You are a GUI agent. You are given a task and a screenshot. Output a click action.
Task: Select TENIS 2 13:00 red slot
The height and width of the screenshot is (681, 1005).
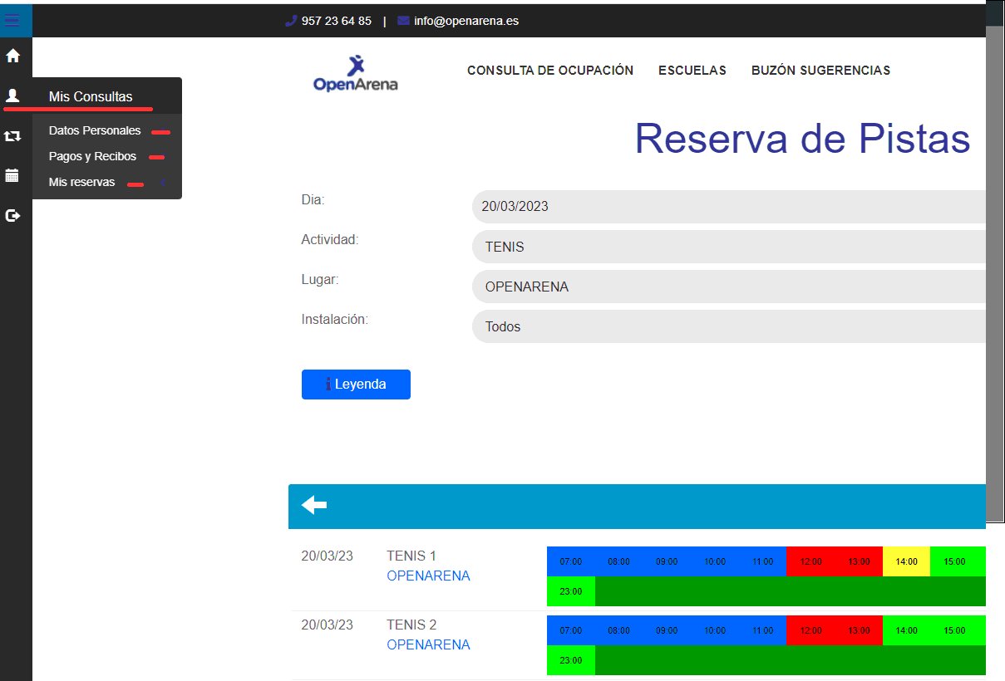[859, 630]
